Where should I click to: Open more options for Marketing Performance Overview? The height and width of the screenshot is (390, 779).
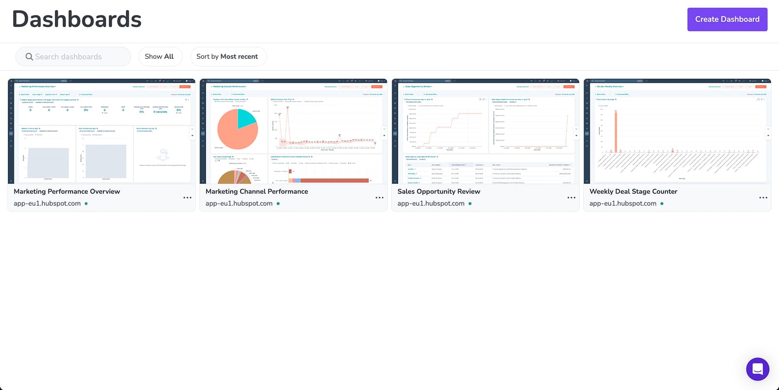pyautogui.click(x=187, y=198)
